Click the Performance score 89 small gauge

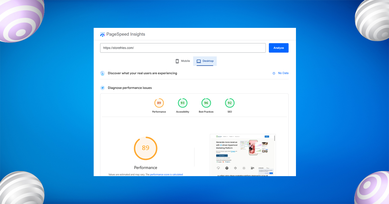[x=159, y=103]
